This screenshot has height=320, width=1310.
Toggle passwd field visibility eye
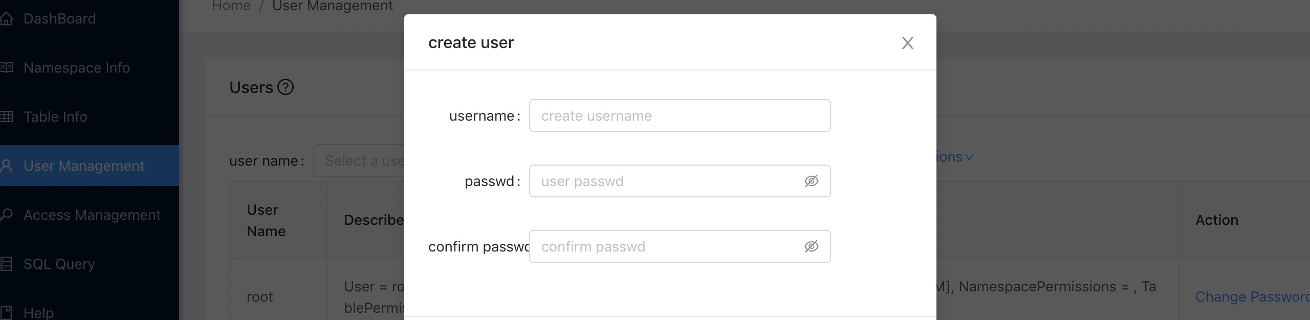(x=812, y=181)
